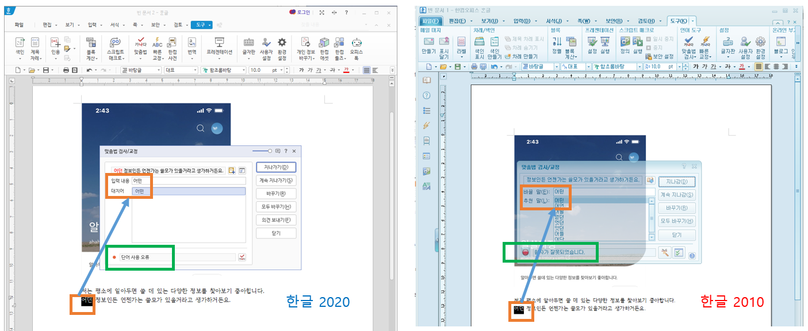The image size is (808, 331).
Task: Toggle italic 가 in Hangul 2010 format bar
Action: (704, 67)
